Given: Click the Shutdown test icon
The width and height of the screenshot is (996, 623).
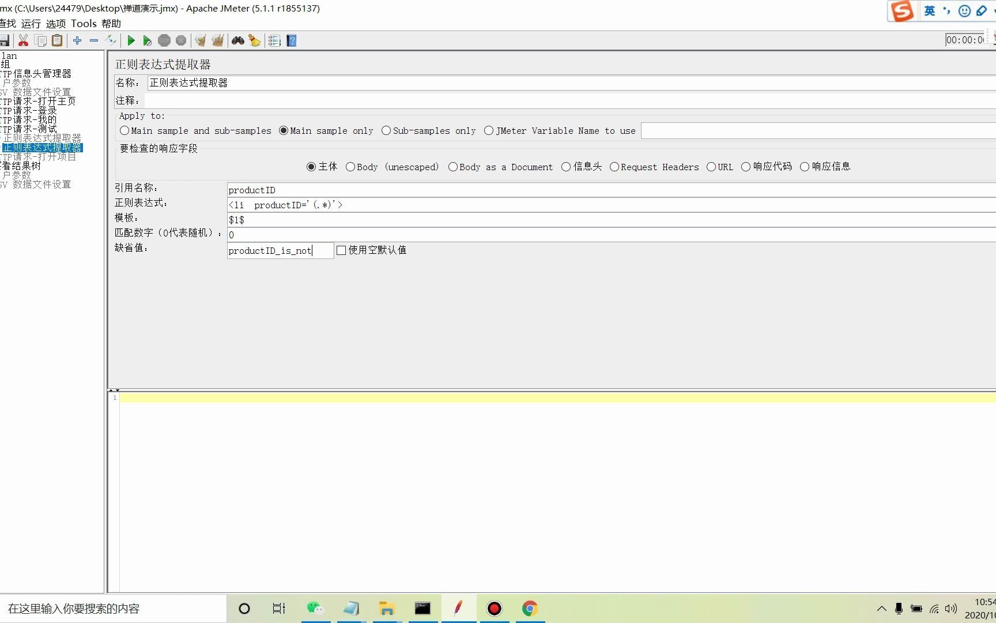Looking at the screenshot, I should [181, 40].
